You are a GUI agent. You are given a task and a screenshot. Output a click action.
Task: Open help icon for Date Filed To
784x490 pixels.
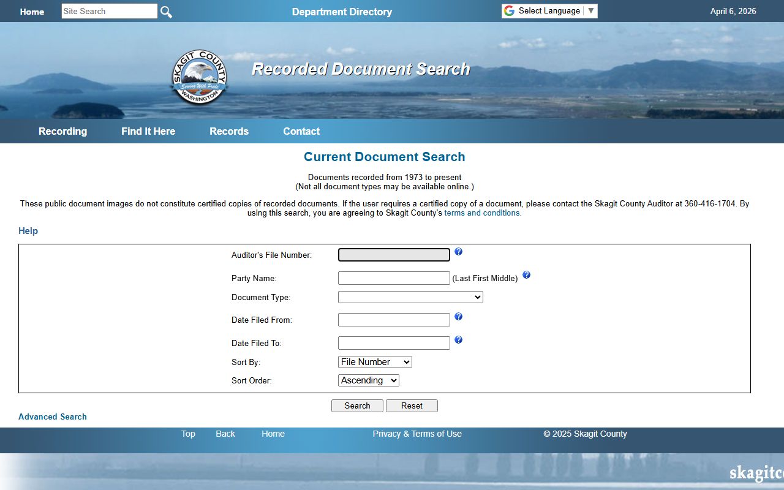458,340
